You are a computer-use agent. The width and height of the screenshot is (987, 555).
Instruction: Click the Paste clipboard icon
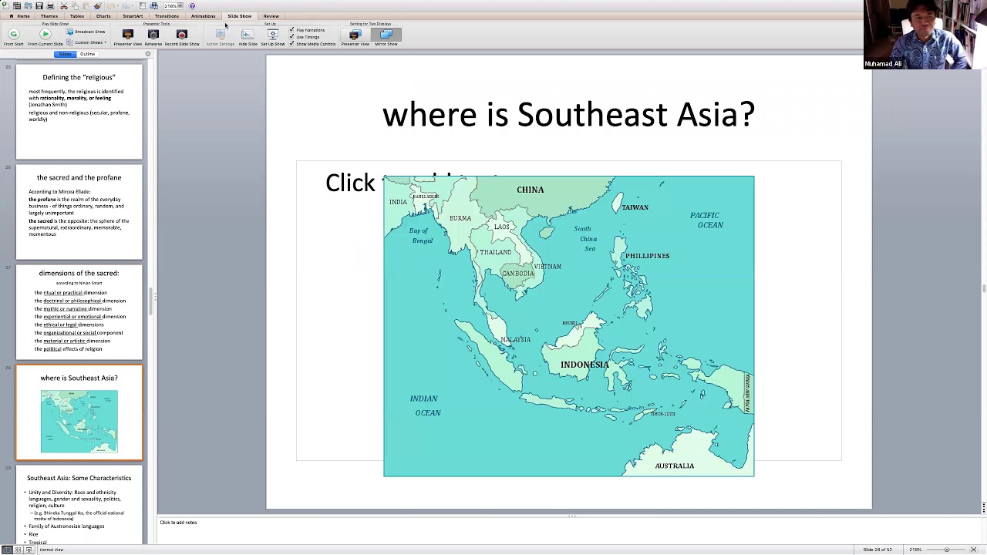coord(86,5)
